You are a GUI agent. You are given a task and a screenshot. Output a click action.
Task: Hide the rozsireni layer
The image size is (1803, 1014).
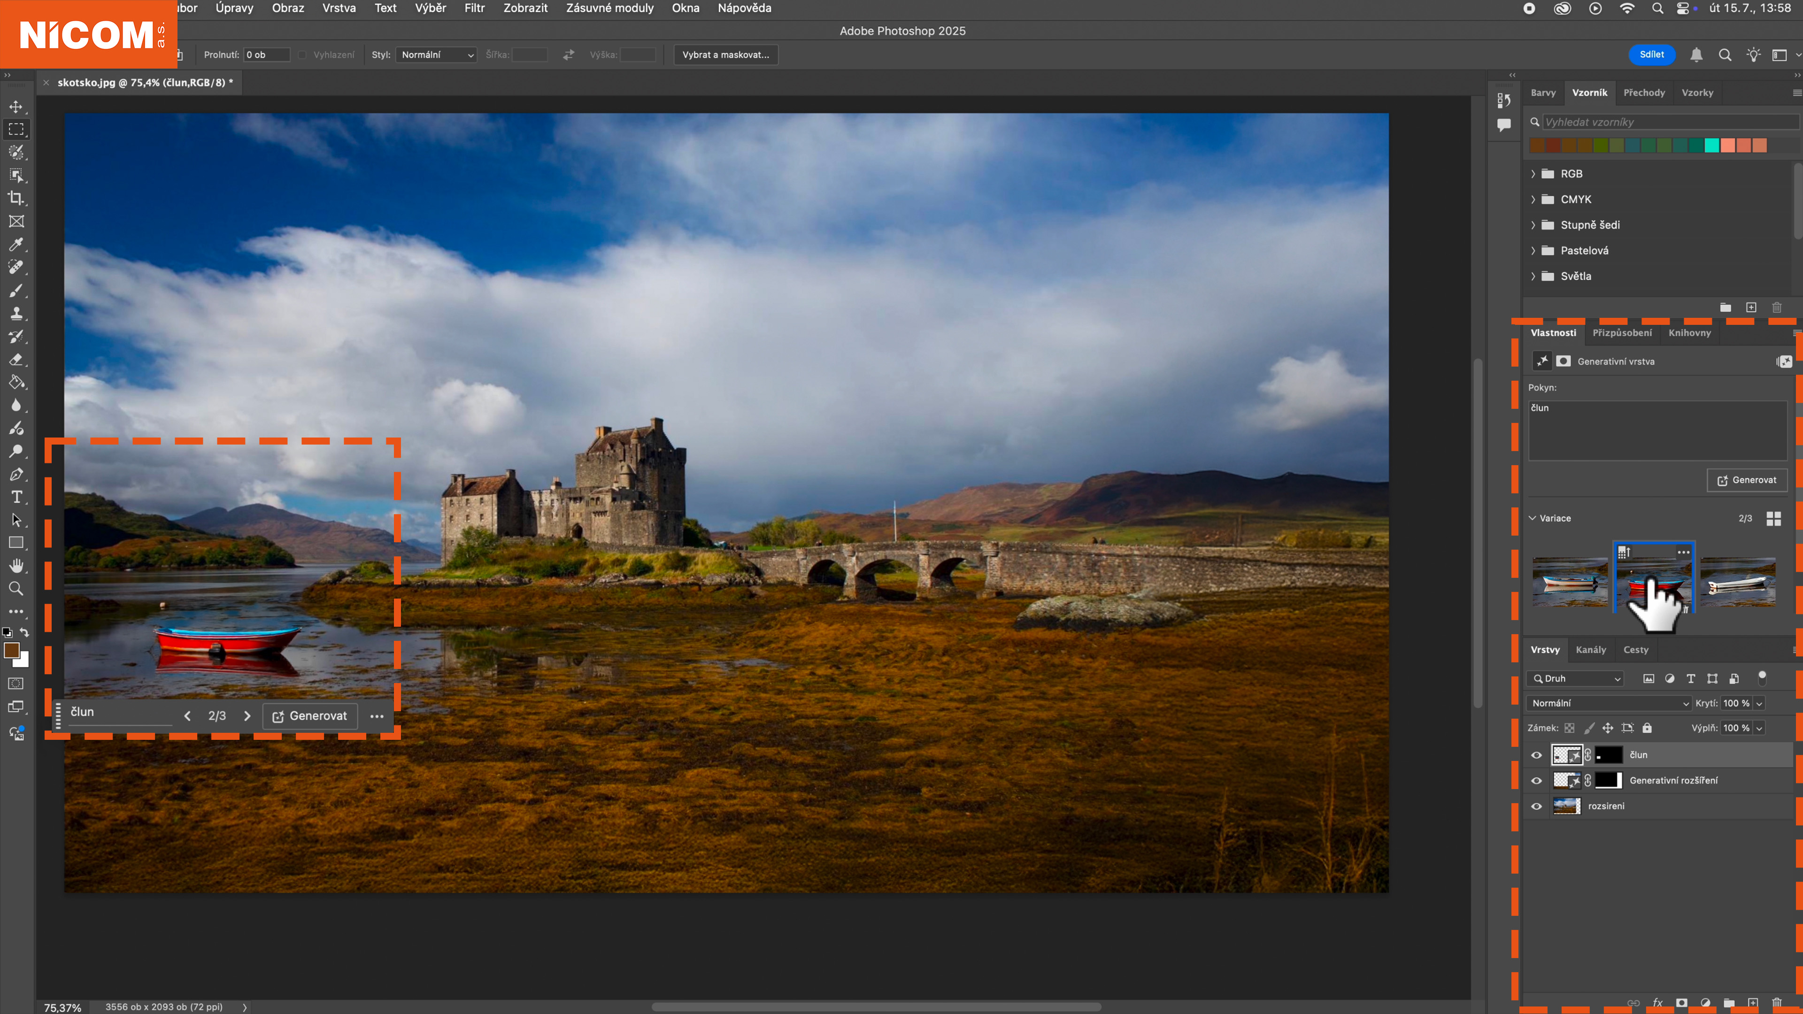(x=1536, y=806)
